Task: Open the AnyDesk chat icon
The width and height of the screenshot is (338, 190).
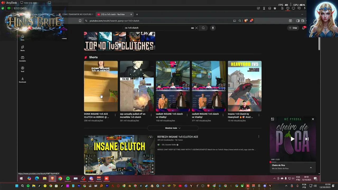Action: pyautogui.click(x=299, y=8)
